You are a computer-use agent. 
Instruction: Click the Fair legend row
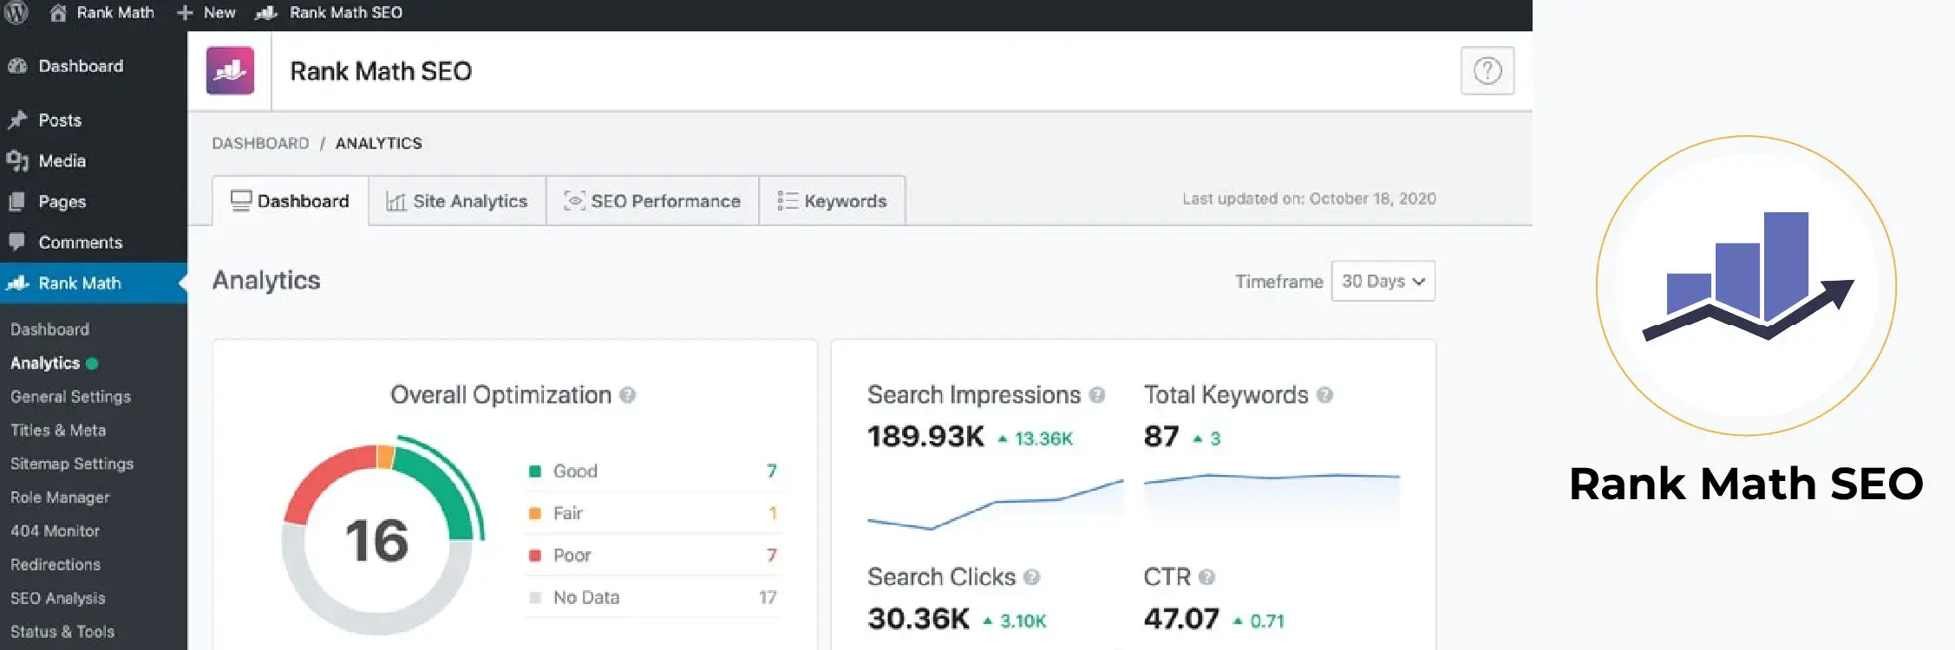652,513
